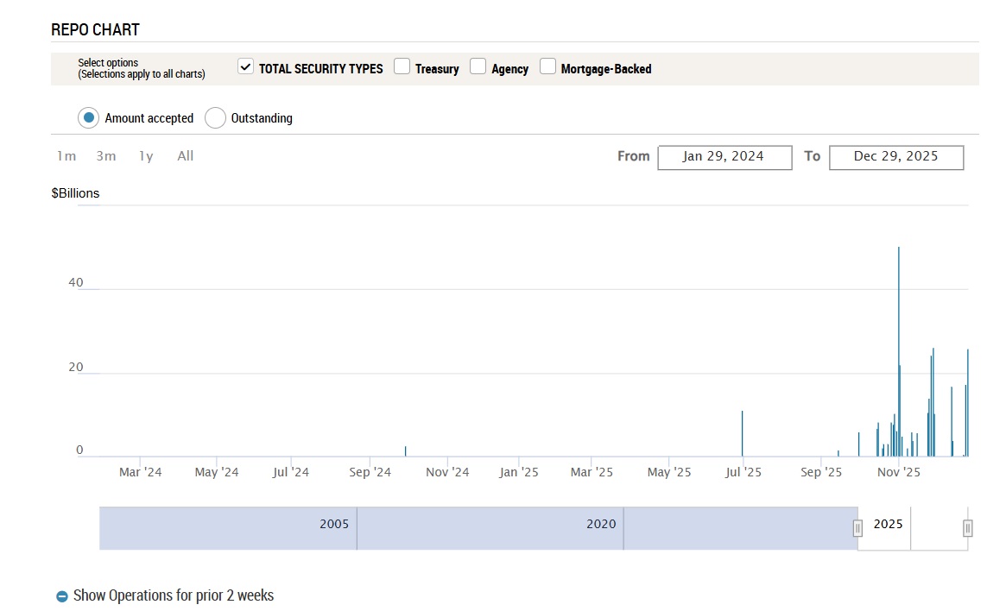Click the To date field Dec 29, 2025
Screen dimensions: 987x611
tap(895, 157)
